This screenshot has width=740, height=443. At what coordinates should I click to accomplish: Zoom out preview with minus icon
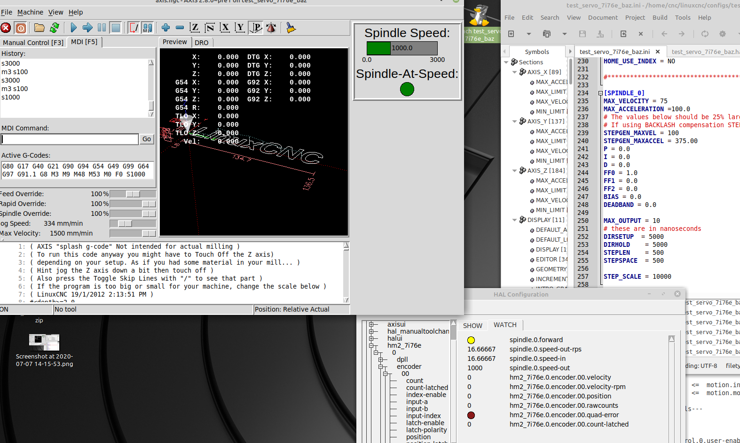point(180,28)
